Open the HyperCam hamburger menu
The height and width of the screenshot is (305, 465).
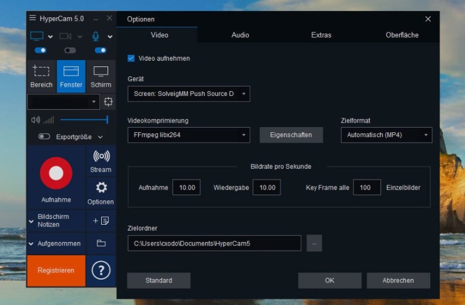click(x=33, y=18)
